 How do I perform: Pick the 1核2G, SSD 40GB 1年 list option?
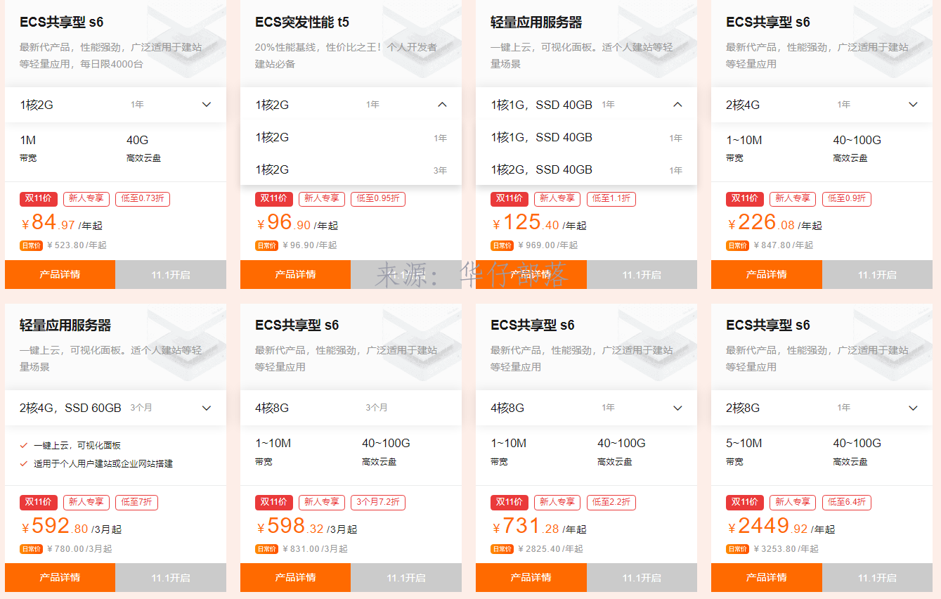[586, 170]
